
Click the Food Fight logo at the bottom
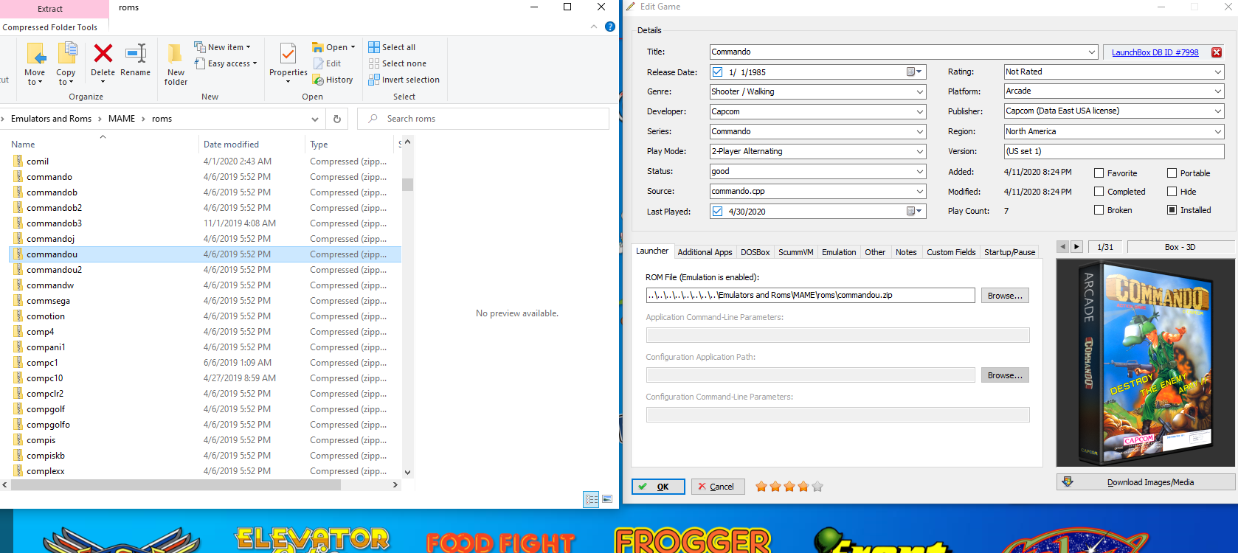click(x=499, y=542)
